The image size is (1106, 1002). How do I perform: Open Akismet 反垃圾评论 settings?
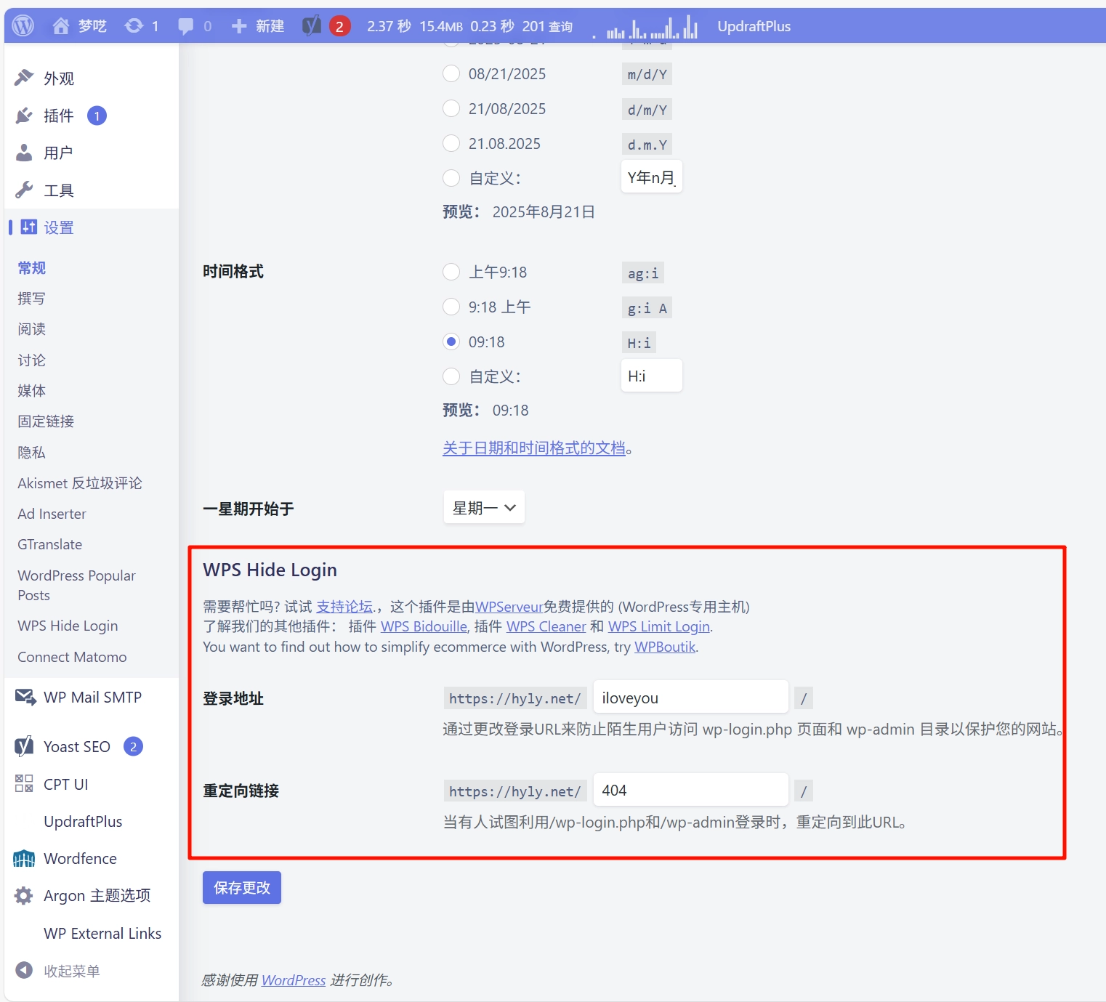click(x=80, y=483)
